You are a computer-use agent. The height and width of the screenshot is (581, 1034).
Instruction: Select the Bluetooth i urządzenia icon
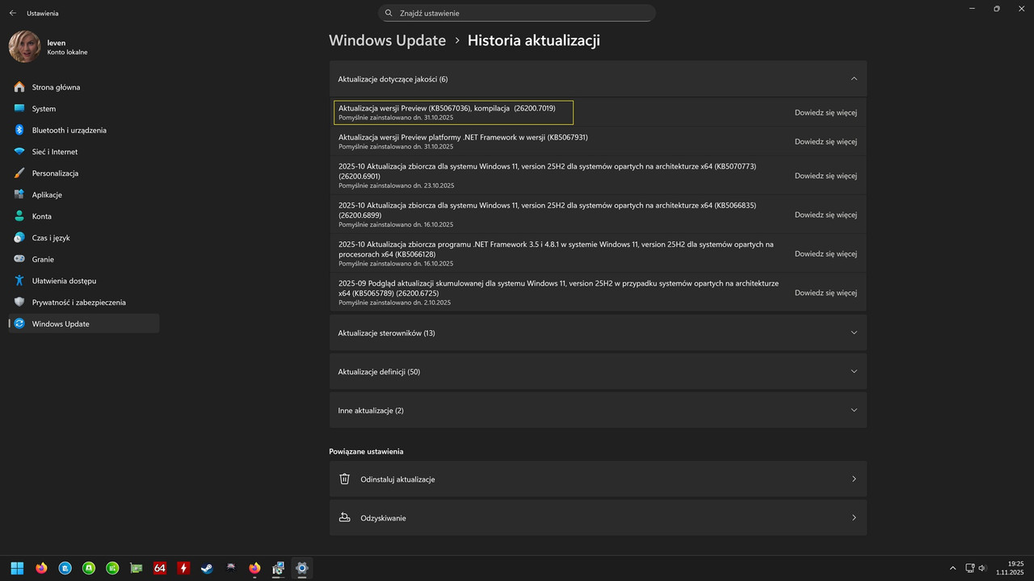pos(19,130)
